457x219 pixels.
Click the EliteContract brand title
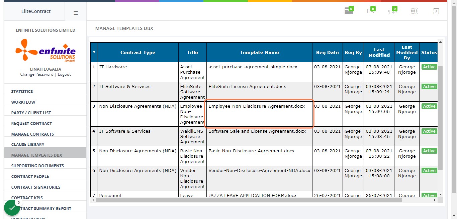pyautogui.click(x=36, y=11)
